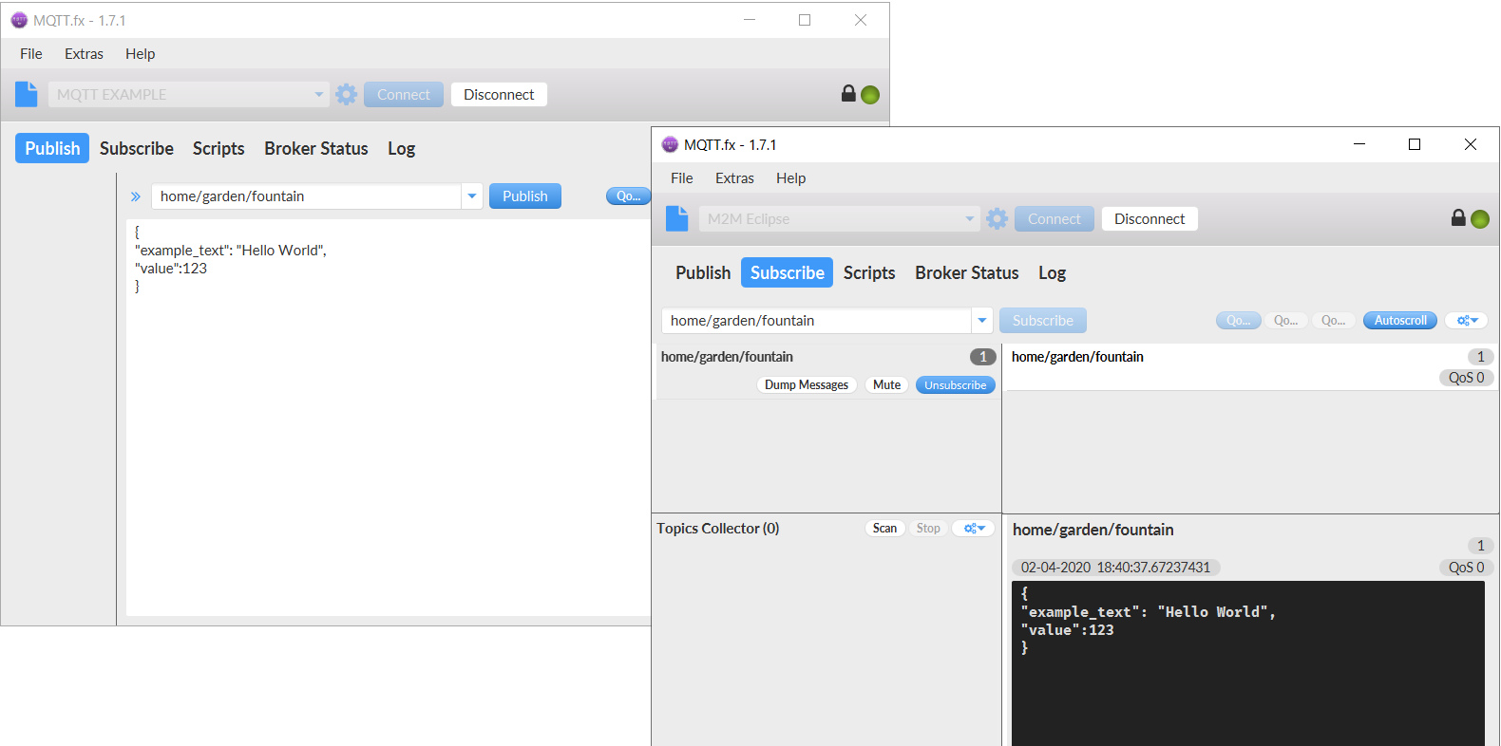
Task: Click Dump Messages button
Action: coord(807,385)
